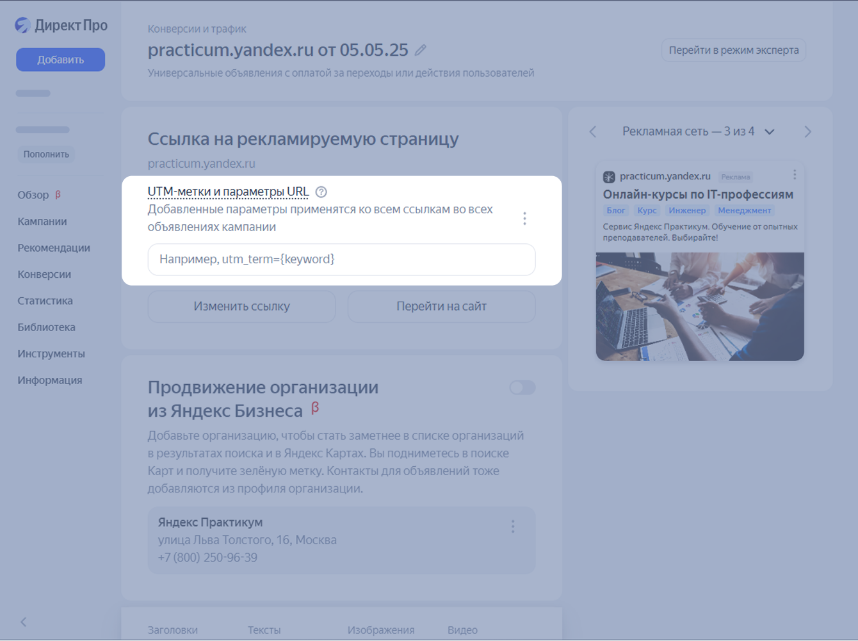Screen dimensions: 858x641
Task: Open three-dot menu in UTM parameters section
Action: 524,218
